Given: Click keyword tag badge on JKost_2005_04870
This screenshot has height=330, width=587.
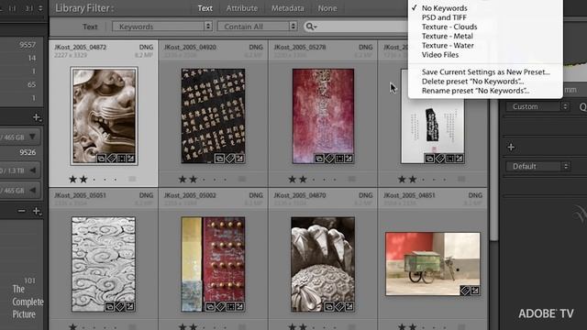Looking at the screenshot, I should tap(339, 307).
